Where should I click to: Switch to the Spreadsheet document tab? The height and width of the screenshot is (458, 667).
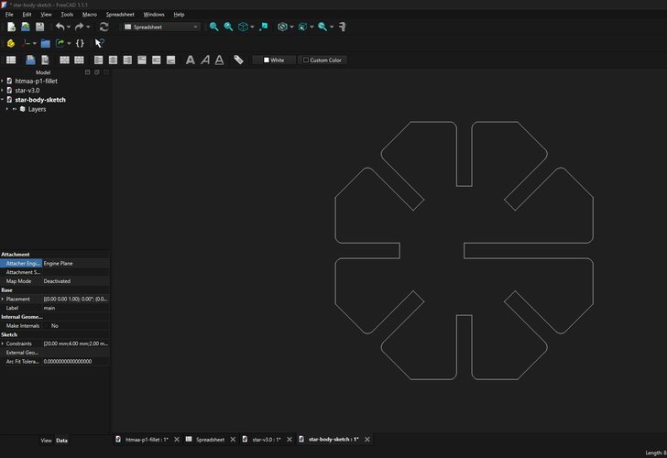(x=210, y=440)
